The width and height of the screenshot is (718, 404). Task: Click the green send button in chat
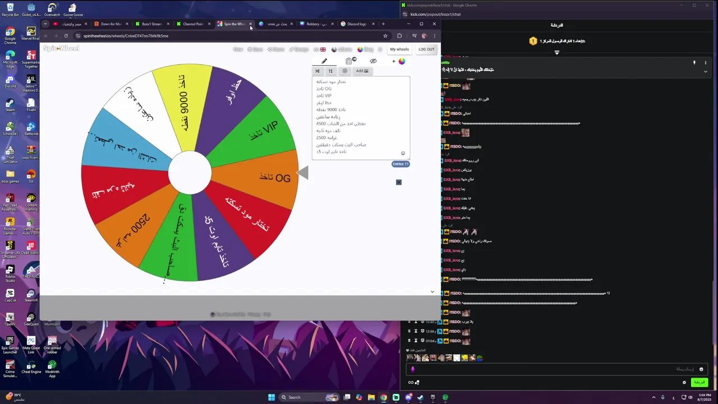coord(699,382)
